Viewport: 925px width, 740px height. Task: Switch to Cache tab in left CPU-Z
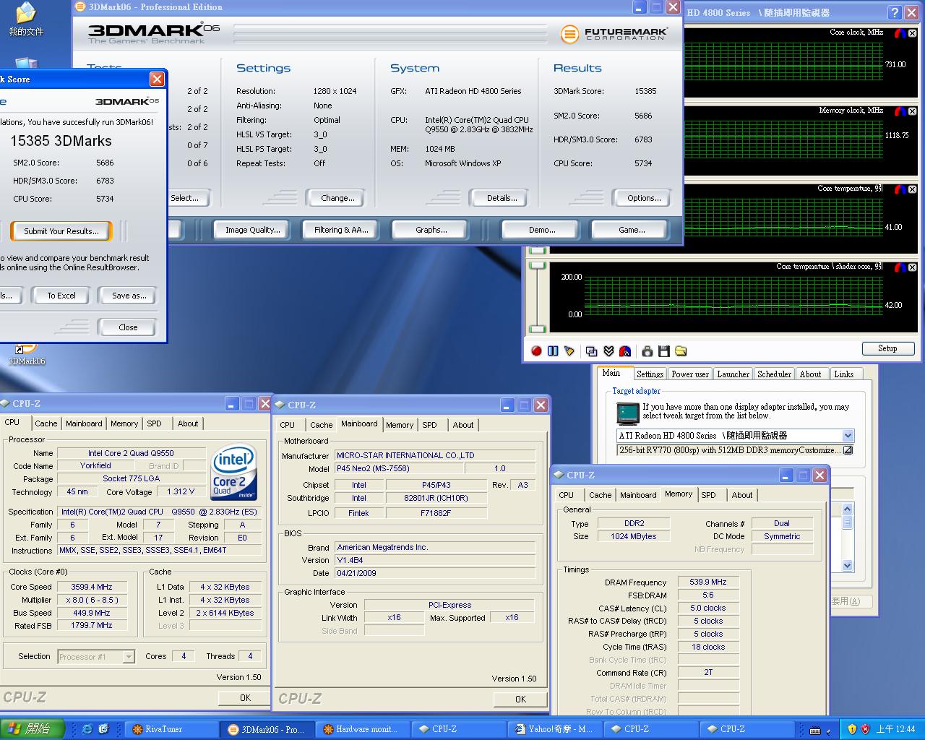coord(46,423)
